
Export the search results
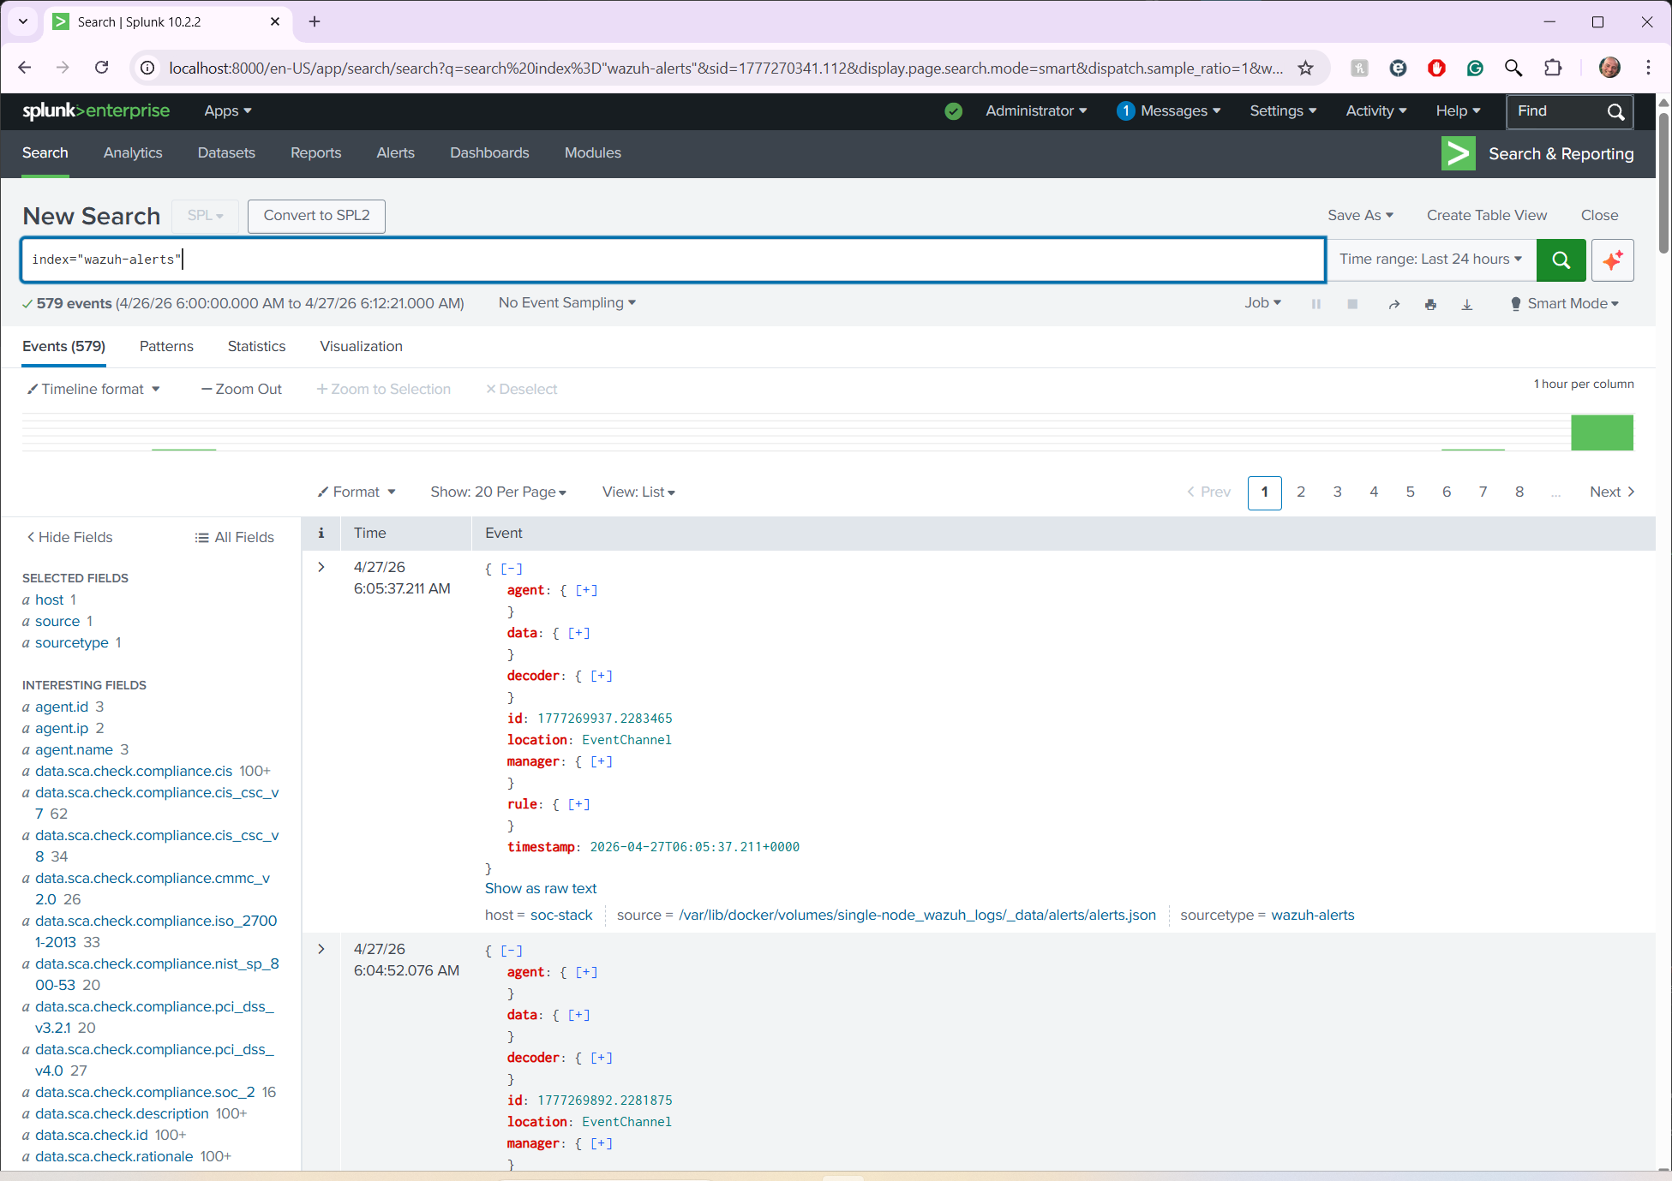pos(1467,303)
